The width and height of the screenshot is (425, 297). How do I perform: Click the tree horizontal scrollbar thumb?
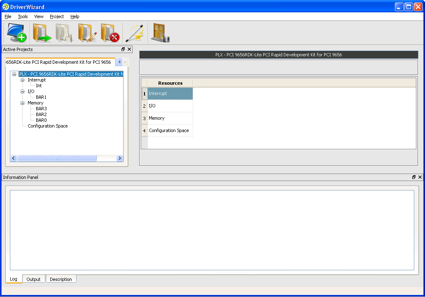point(57,158)
